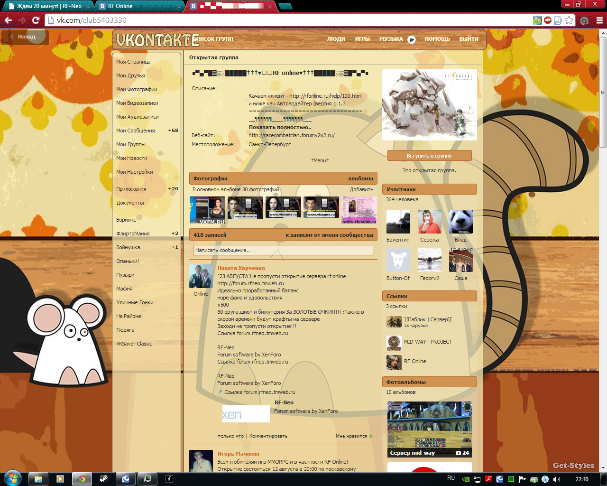Open 'Мои Аудиозаписи' in the sidebar
This screenshot has width=607, height=486.
tap(138, 117)
